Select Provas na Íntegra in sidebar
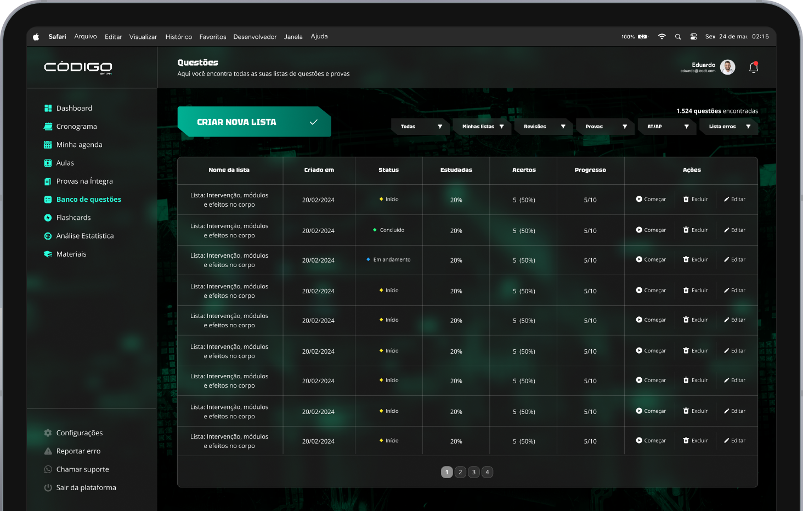The height and width of the screenshot is (511, 803). (x=84, y=181)
